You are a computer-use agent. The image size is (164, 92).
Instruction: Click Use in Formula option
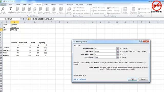pyautogui.click(x=80, y=11)
